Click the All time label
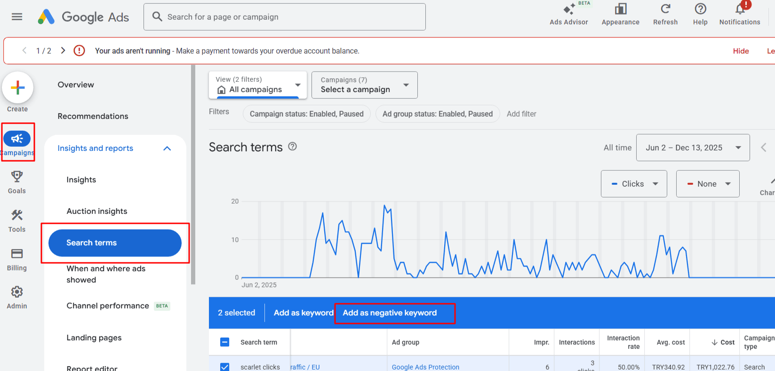 tap(618, 148)
